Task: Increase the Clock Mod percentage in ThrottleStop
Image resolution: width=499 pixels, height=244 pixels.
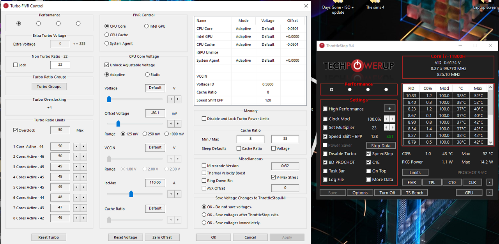Action: click(x=393, y=119)
